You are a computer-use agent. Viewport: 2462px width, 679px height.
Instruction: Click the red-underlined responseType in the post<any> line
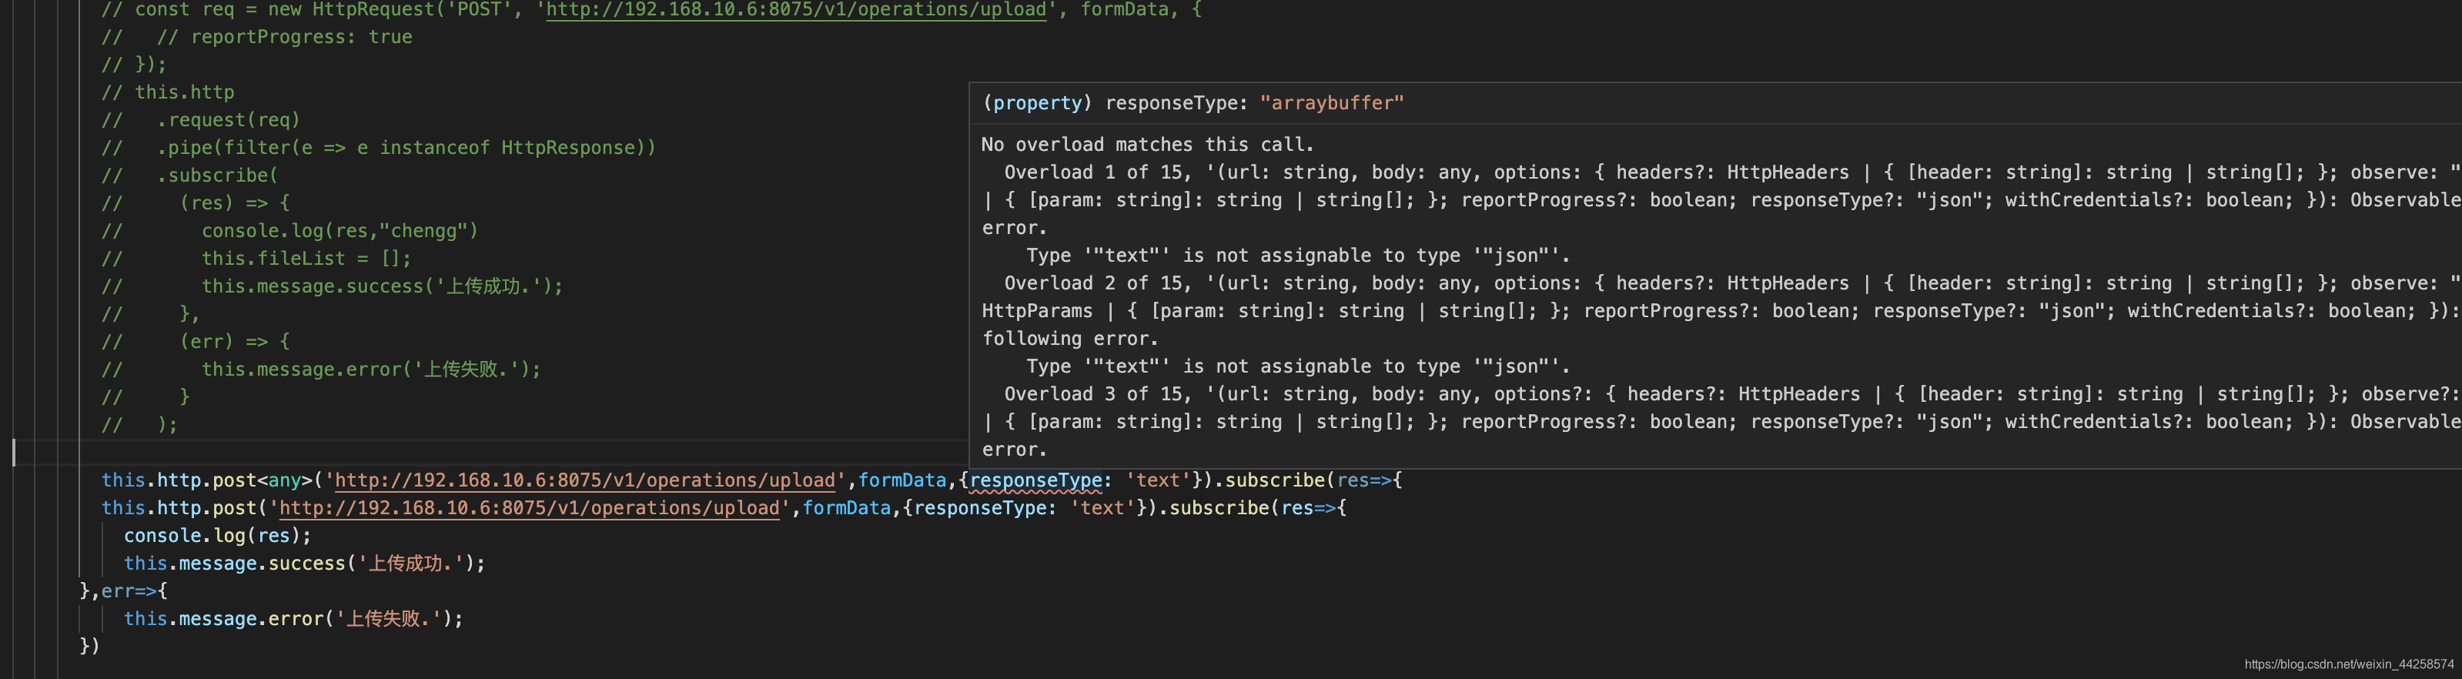pyautogui.click(x=1036, y=480)
